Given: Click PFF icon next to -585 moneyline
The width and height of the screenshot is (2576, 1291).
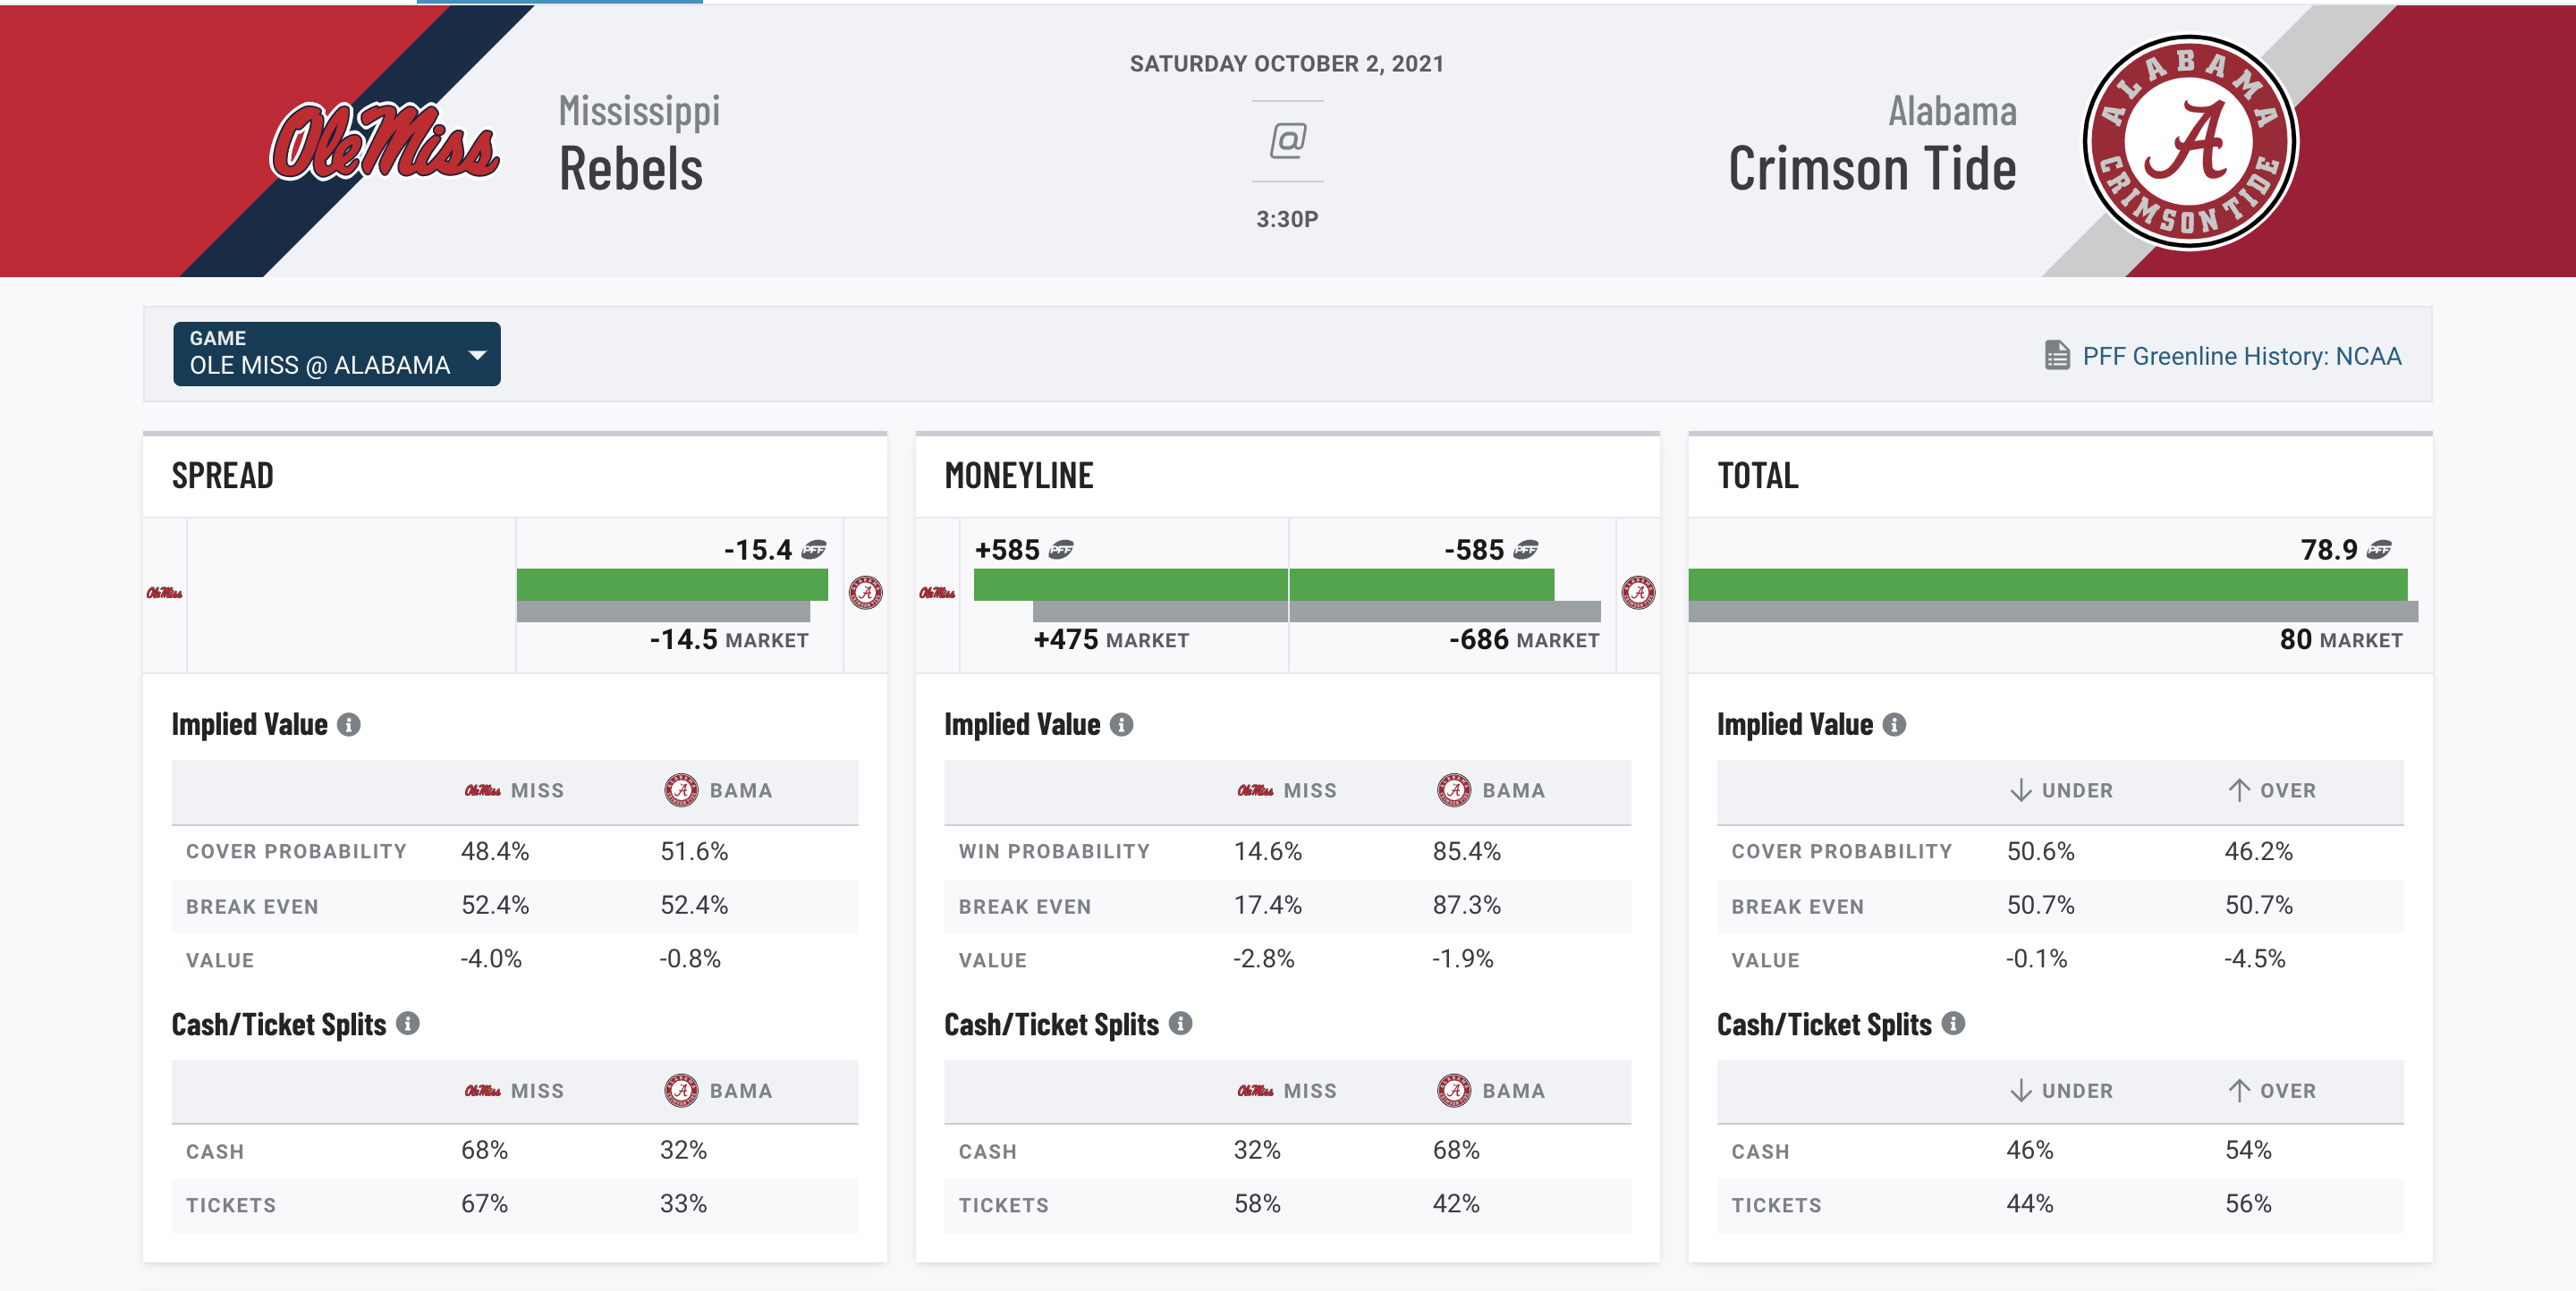Looking at the screenshot, I should (x=1525, y=549).
